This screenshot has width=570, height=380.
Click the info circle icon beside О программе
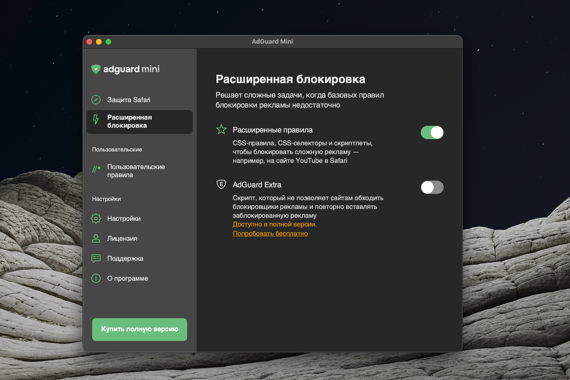click(x=96, y=279)
